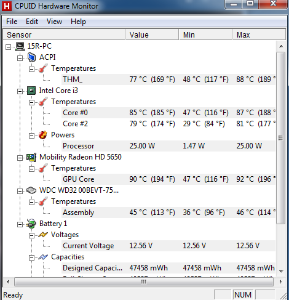Click the WDC hard drive icon
This screenshot has width=289, height=300.
point(31,190)
